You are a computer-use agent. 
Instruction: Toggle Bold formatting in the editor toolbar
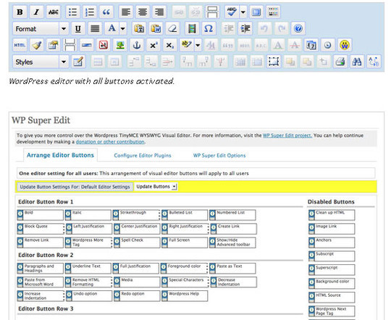20,12
